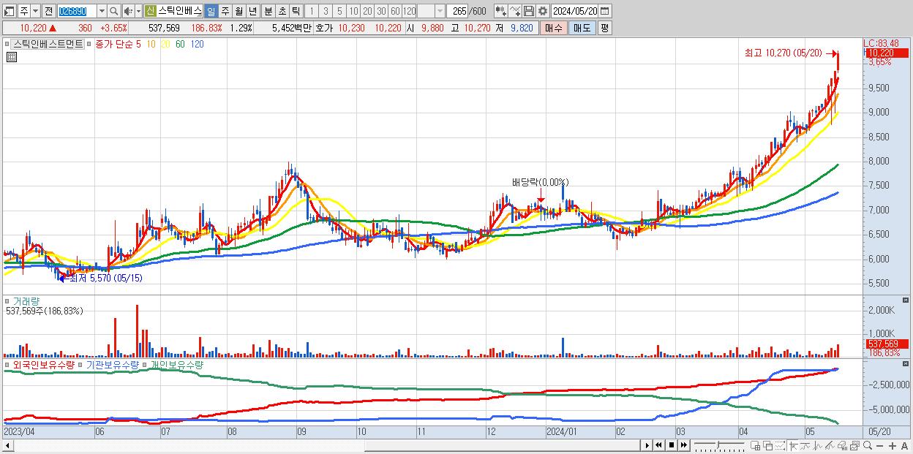Switch to second chart 초
Viewport: 913px width, 454px height.
click(282, 11)
